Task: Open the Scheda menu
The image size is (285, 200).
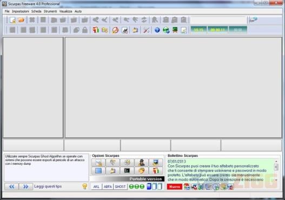Action: point(36,11)
